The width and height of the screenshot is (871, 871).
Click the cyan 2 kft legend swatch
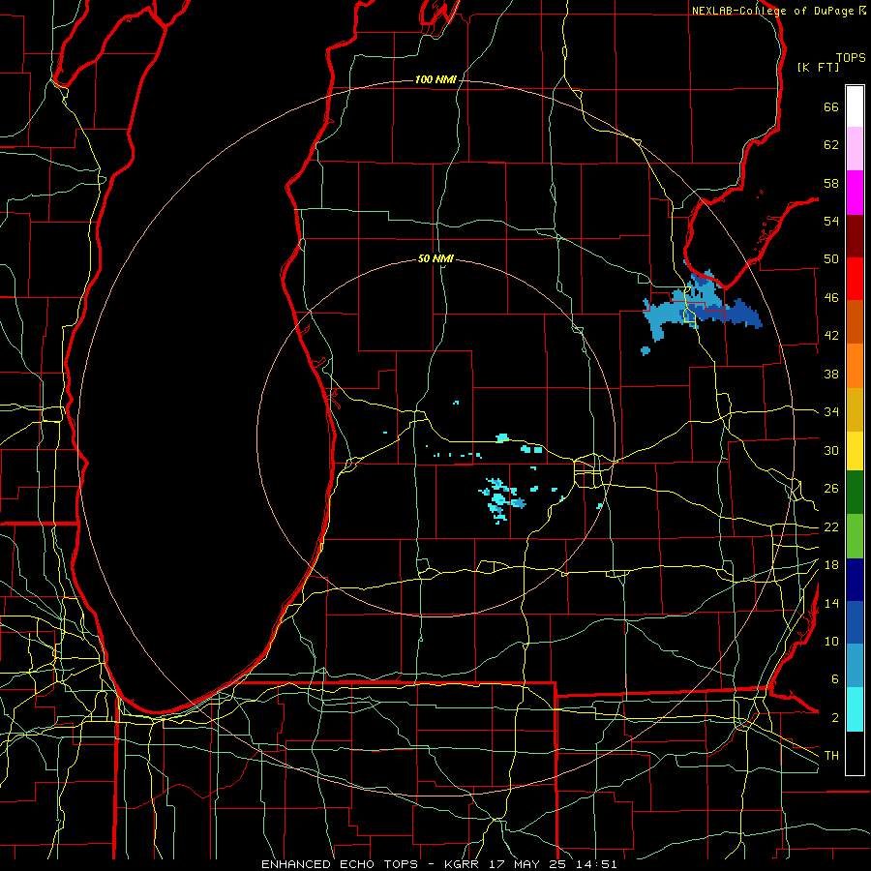(855, 709)
